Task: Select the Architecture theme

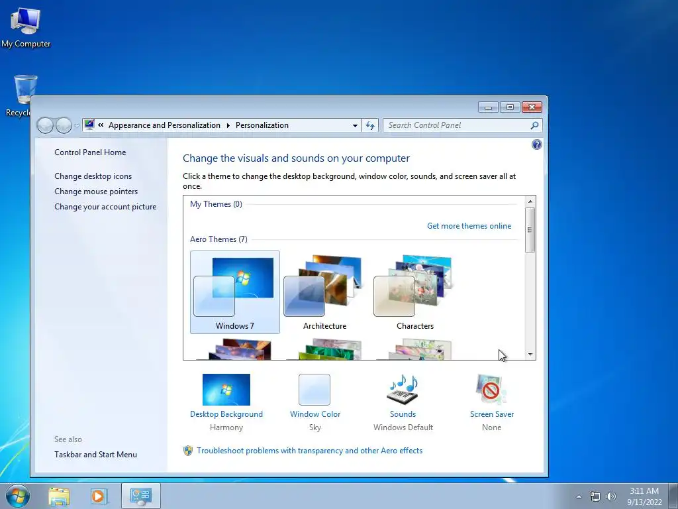Action: 324,292
